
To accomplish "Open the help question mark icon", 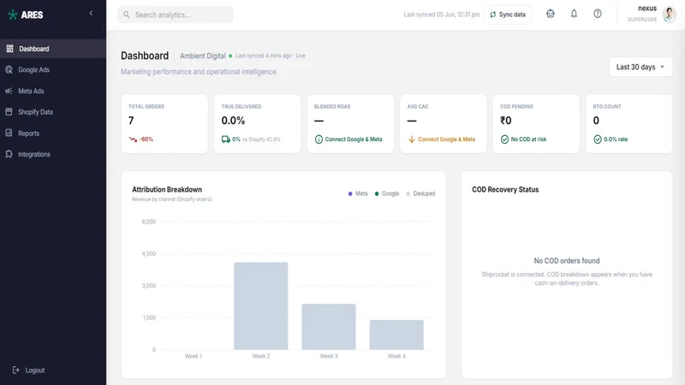I will tap(598, 14).
